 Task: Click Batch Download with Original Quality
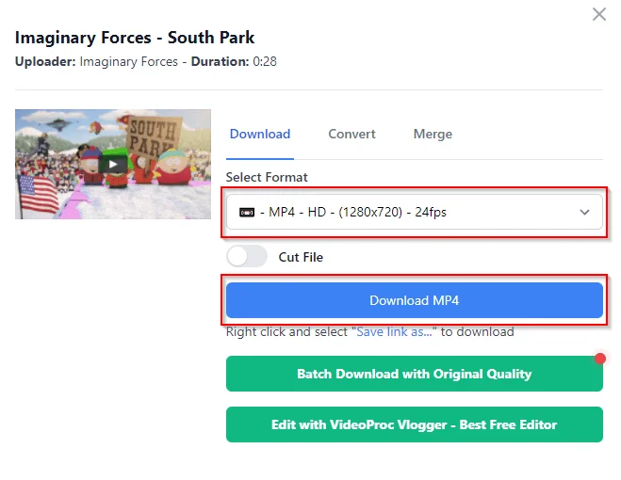coord(415,374)
